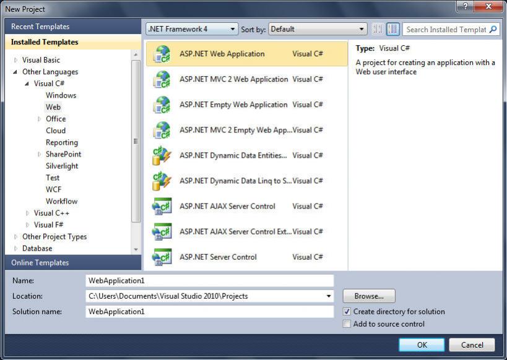The width and height of the screenshot is (507, 360).
Task: Click the tree scrollbar down arrow
Action: pyautogui.click(x=136, y=249)
